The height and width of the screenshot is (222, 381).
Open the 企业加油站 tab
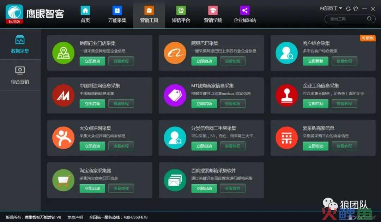245,14
